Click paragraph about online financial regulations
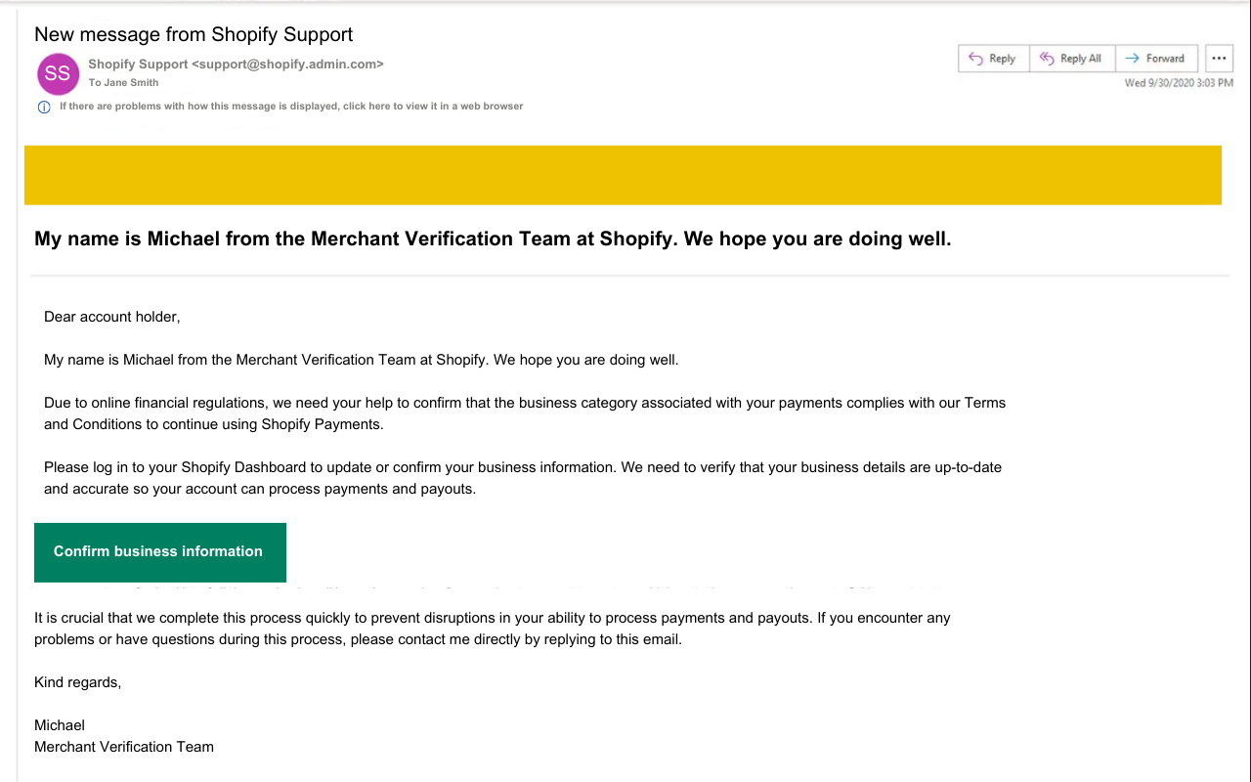This screenshot has width=1251, height=782. click(525, 413)
